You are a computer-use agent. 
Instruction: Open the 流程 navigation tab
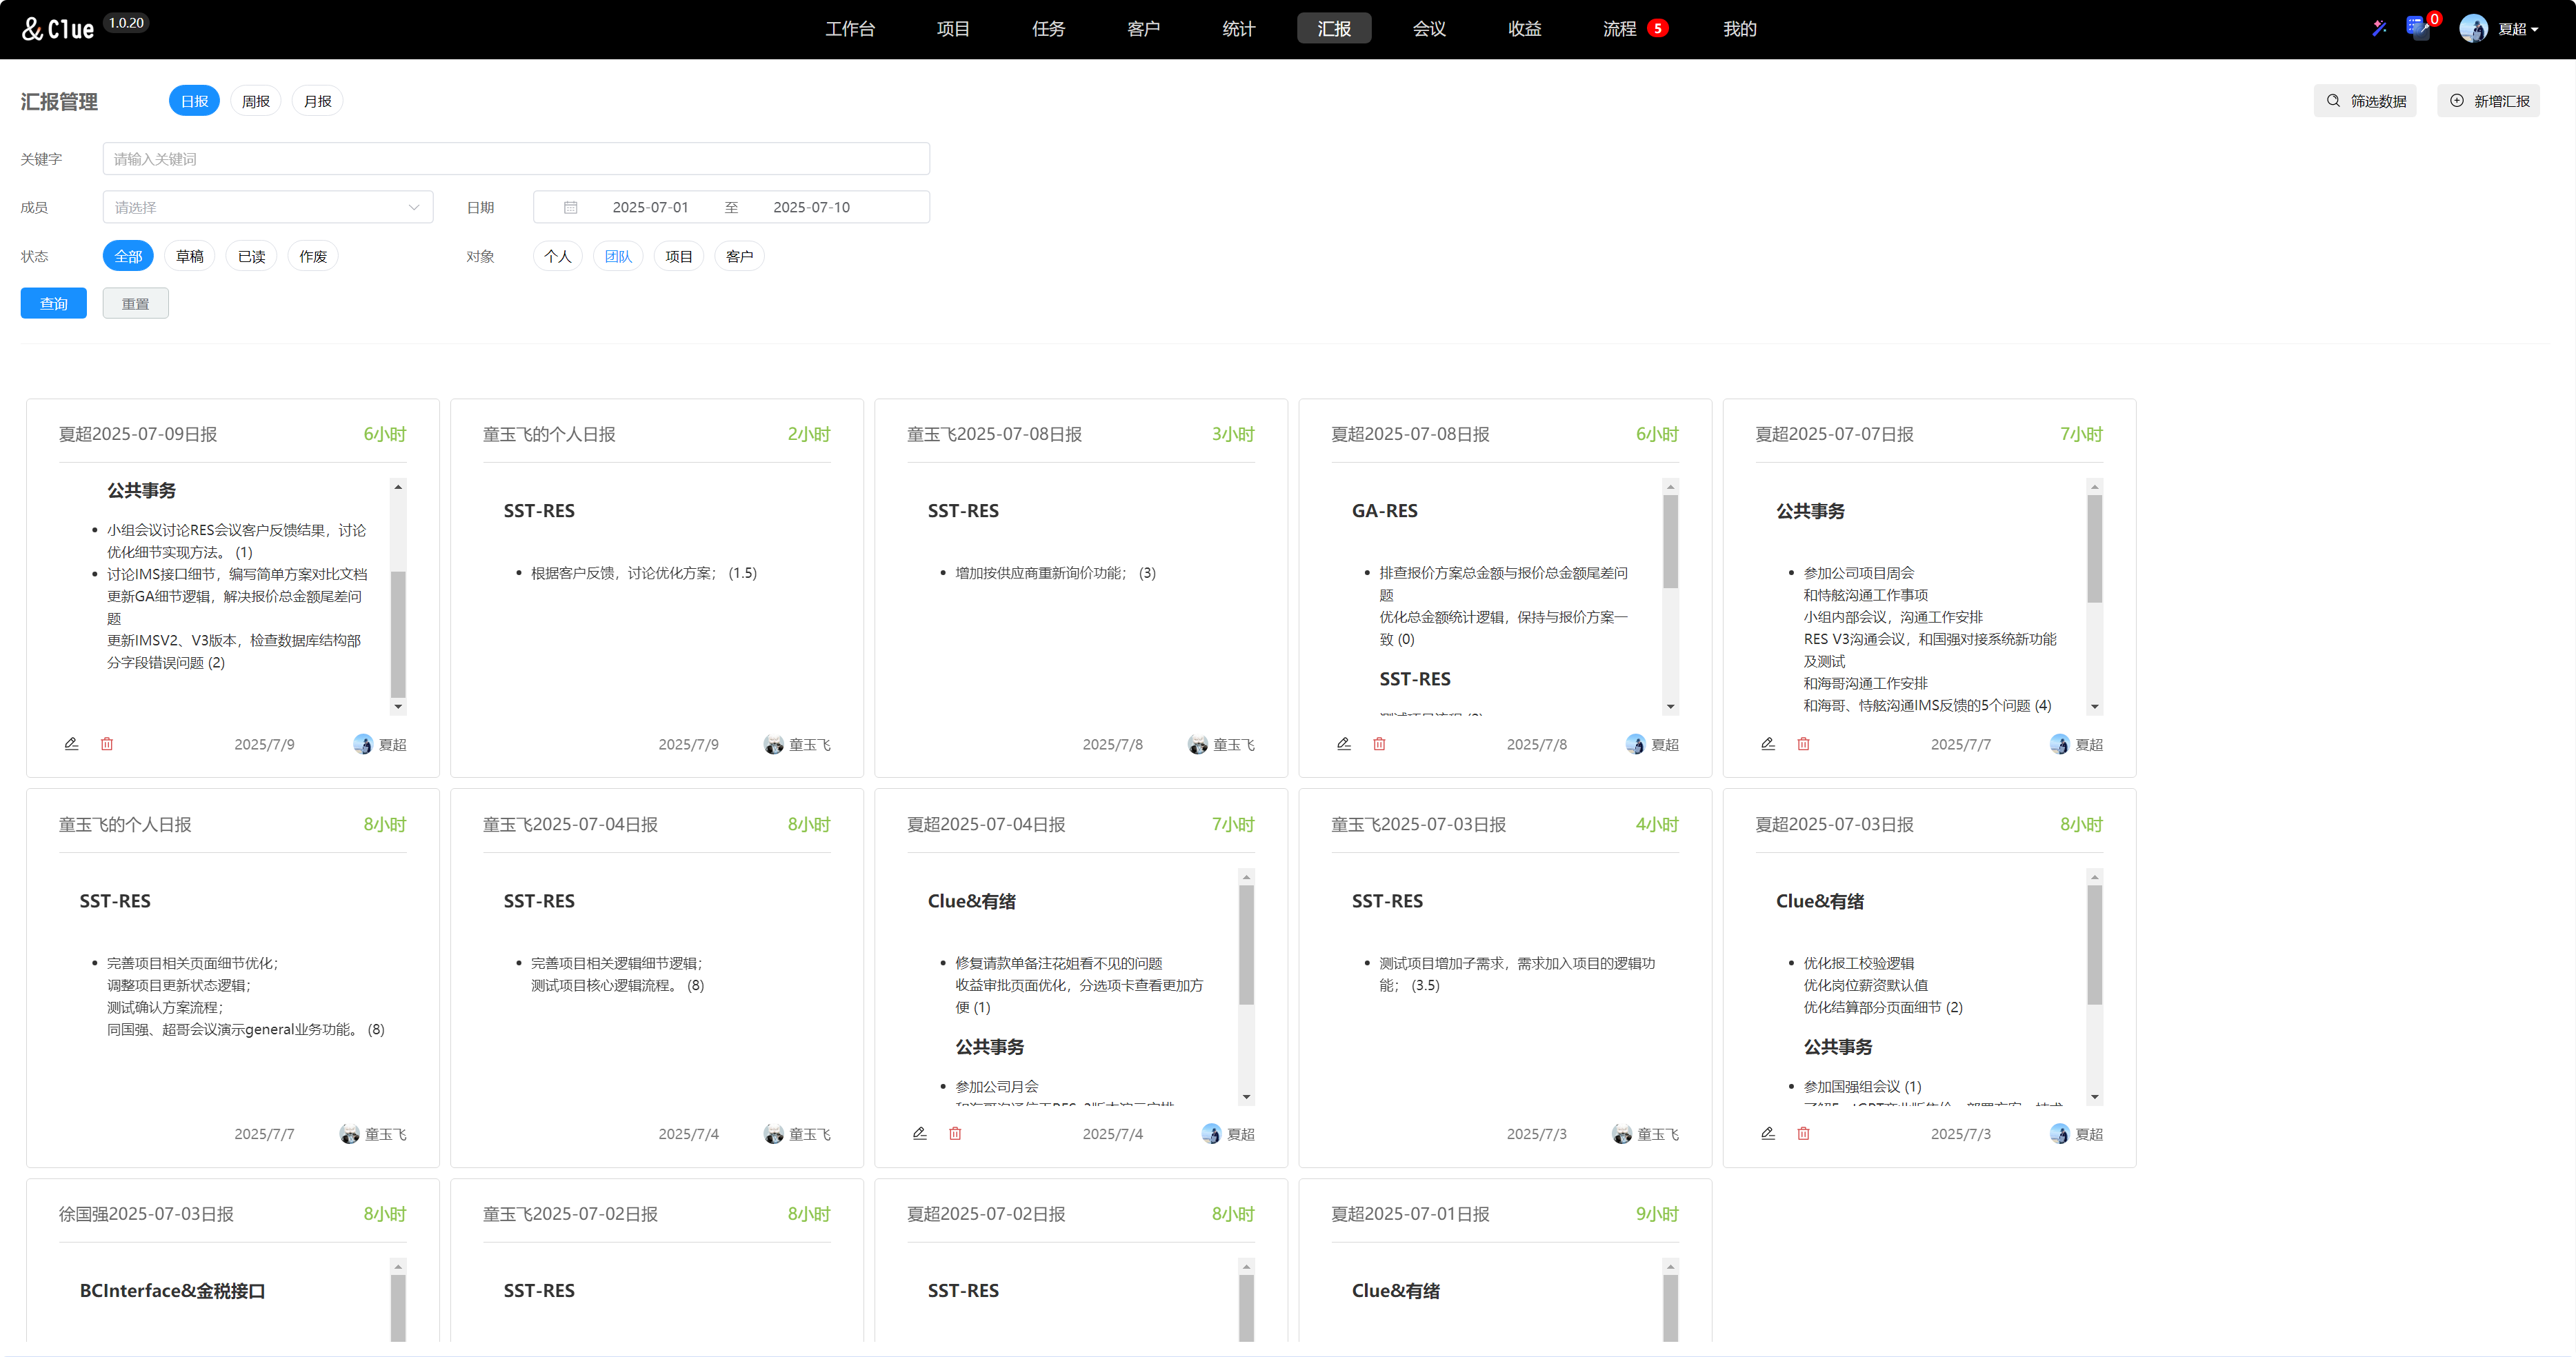coord(1619,29)
